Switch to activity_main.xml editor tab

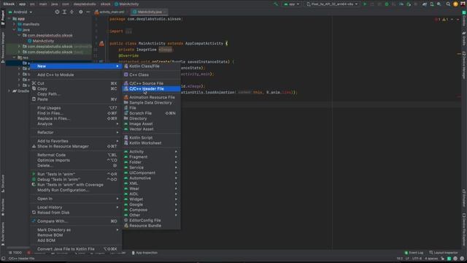109,12
